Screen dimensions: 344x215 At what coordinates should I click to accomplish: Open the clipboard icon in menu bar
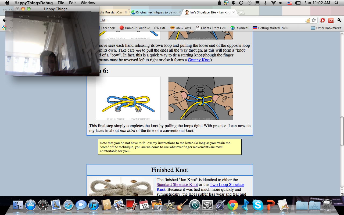click(x=220, y=3)
